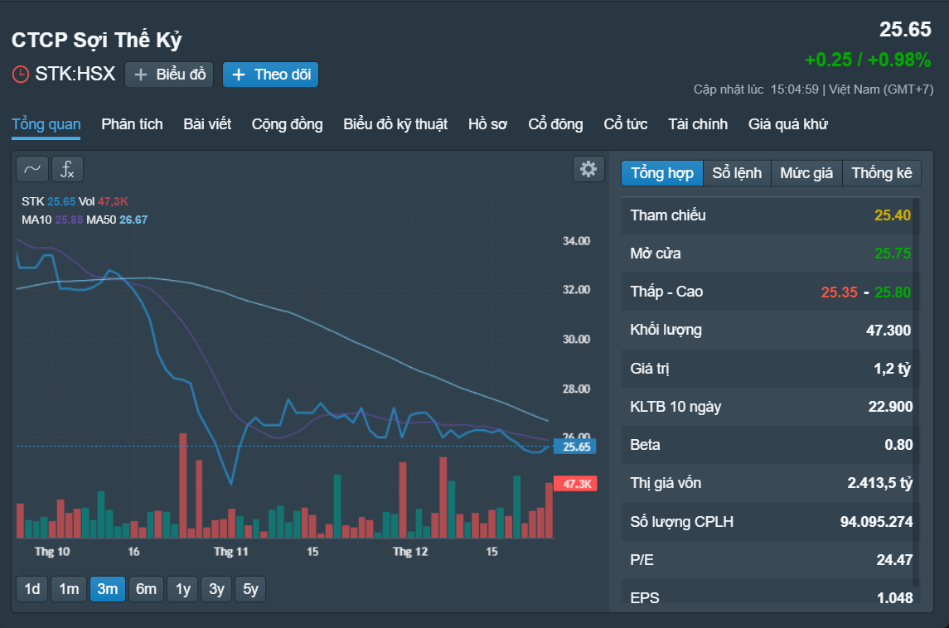The height and width of the screenshot is (628, 949).
Task: Open chart settings gear icon
Action: 588,169
